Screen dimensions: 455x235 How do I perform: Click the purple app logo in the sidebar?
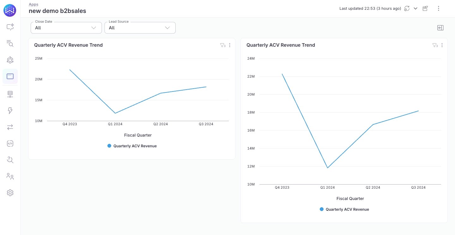click(10, 10)
